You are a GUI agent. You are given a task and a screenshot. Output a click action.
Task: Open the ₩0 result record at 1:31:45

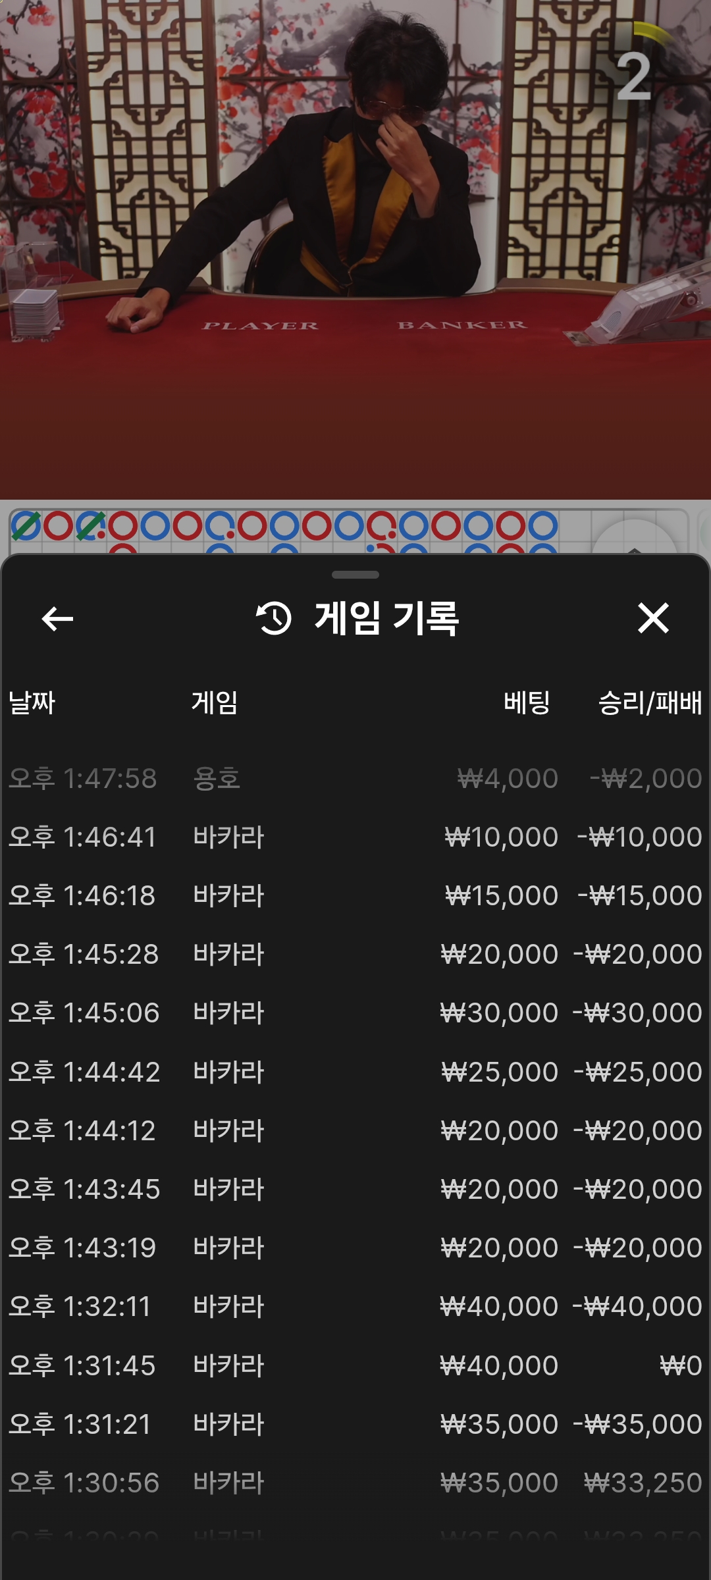(x=355, y=1366)
